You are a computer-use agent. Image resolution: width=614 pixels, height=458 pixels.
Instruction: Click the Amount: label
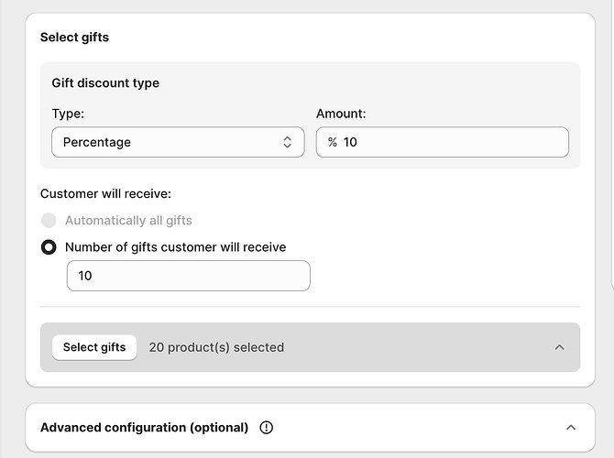[x=341, y=114]
